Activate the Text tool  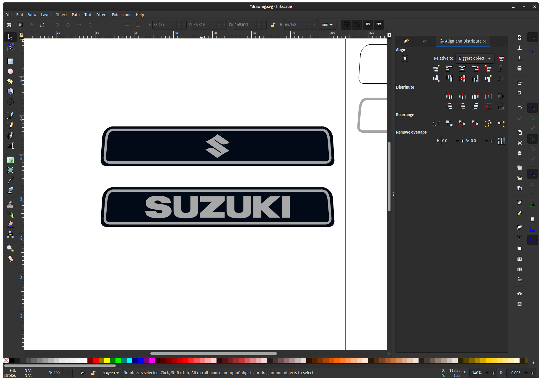coord(10,146)
